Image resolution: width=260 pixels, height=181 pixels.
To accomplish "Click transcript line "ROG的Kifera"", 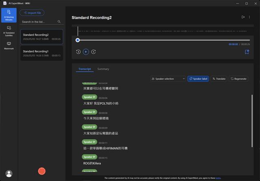I will tap(92, 163).
